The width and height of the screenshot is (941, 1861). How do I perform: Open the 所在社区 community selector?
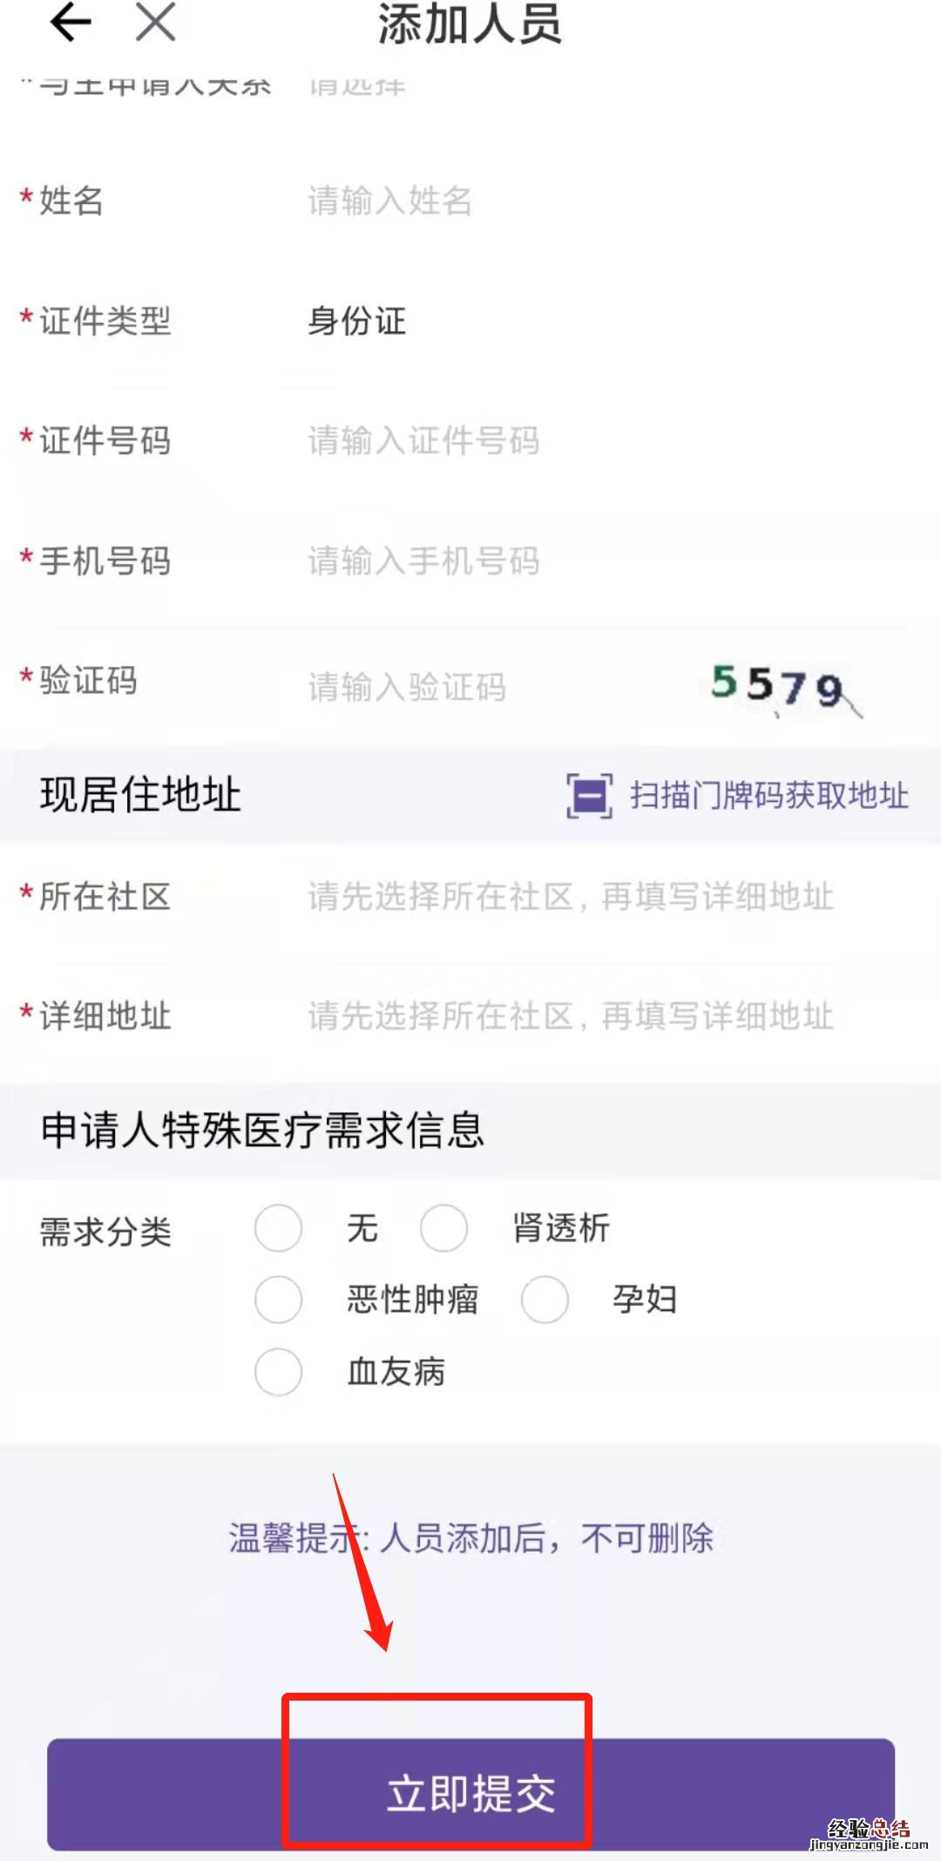click(571, 897)
